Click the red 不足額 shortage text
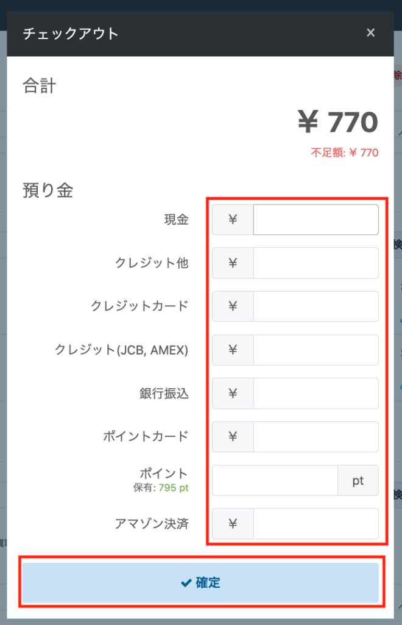 point(344,153)
